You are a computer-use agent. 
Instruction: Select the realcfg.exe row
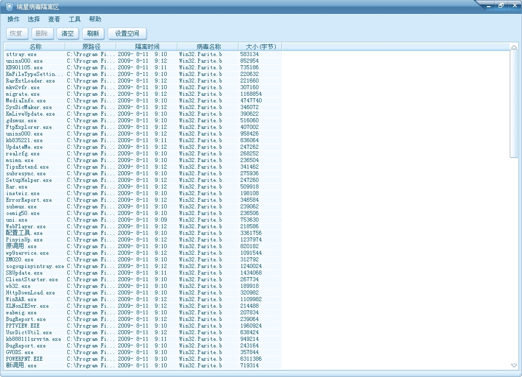click(x=143, y=154)
